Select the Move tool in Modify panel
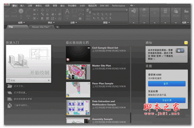 point(42,10)
